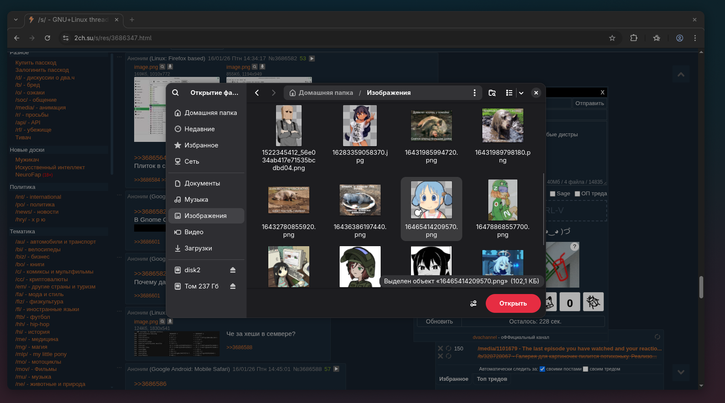Open the Документы folder in the sidebar

coord(206,183)
